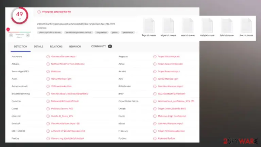Open the RELATIONS tab
Viewport: 261px width, 147px height.
[56, 47]
